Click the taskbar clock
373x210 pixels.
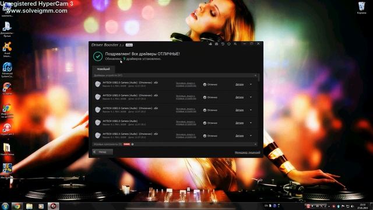pyautogui.click(x=363, y=206)
